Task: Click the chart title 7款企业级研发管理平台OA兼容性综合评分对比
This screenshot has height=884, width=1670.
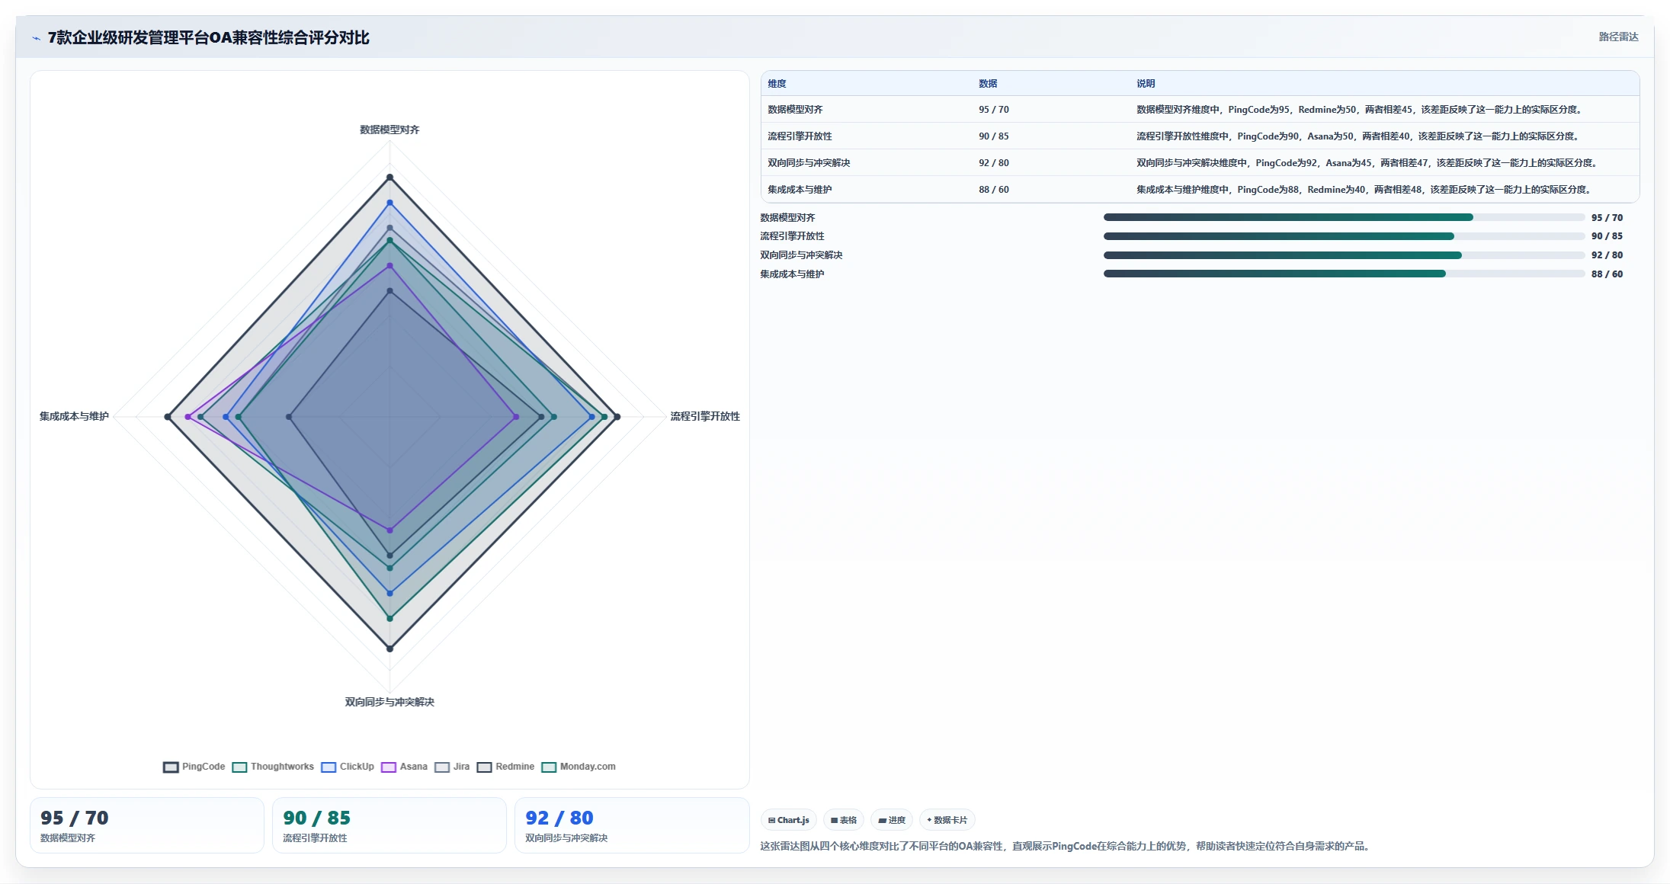Action: click(209, 38)
